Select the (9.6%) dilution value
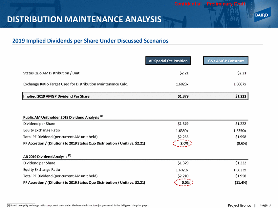The width and height of the screenshot is (278, 208). [242, 143]
